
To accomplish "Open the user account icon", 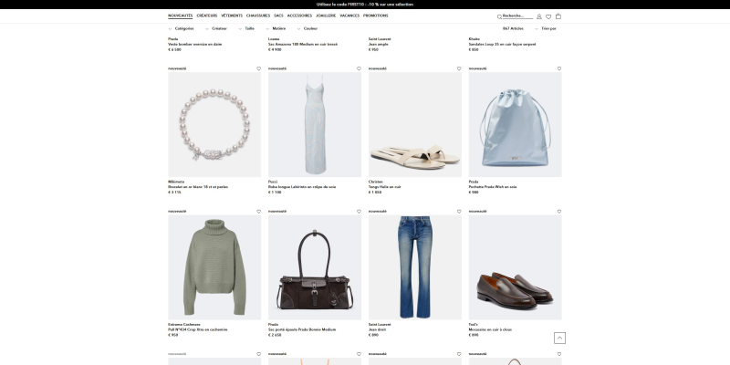I will 539,16.
